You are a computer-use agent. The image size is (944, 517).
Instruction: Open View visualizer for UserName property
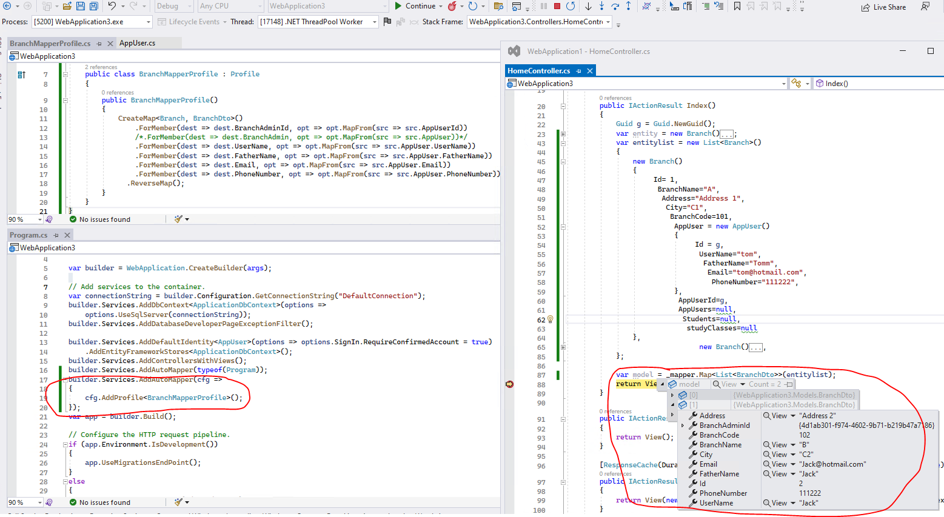pyautogui.click(x=779, y=503)
